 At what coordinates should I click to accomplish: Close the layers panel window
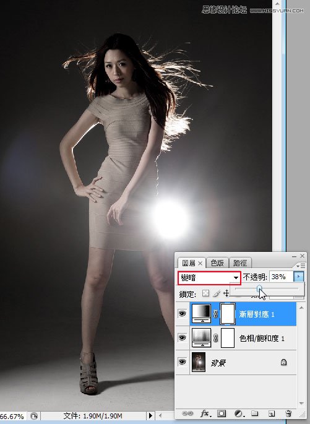tap(302, 256)
